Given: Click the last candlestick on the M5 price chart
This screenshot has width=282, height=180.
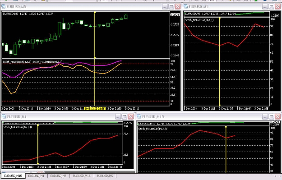Looking at the screenshot, I should (126, 17).
